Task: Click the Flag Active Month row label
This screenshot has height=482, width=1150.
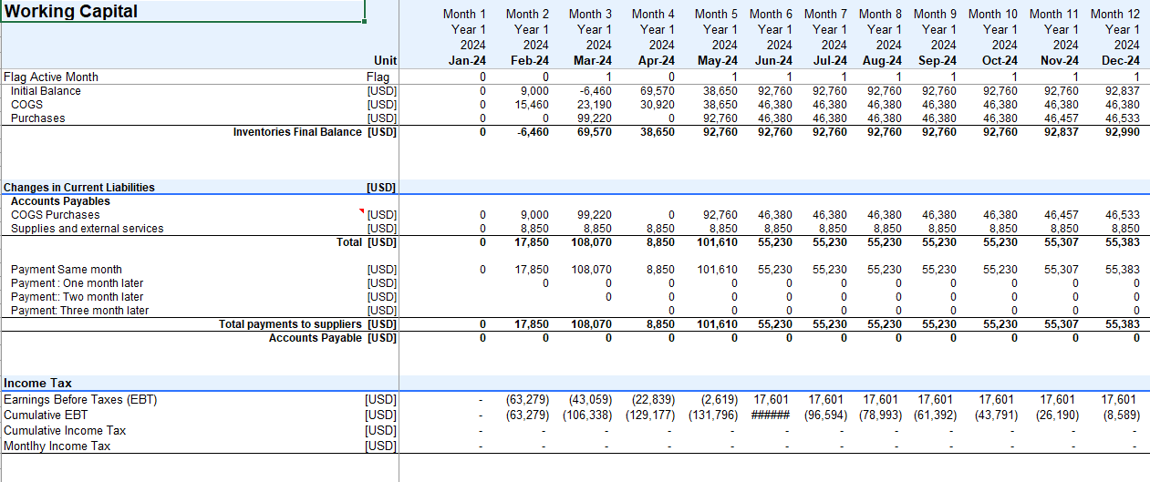Action: click(51, 77)
